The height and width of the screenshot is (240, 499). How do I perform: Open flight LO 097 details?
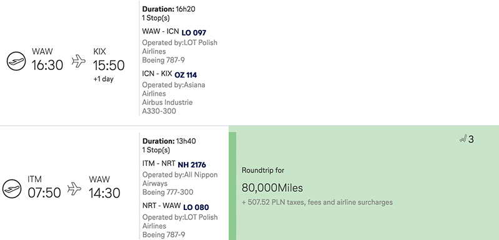[x=194, y=32]
